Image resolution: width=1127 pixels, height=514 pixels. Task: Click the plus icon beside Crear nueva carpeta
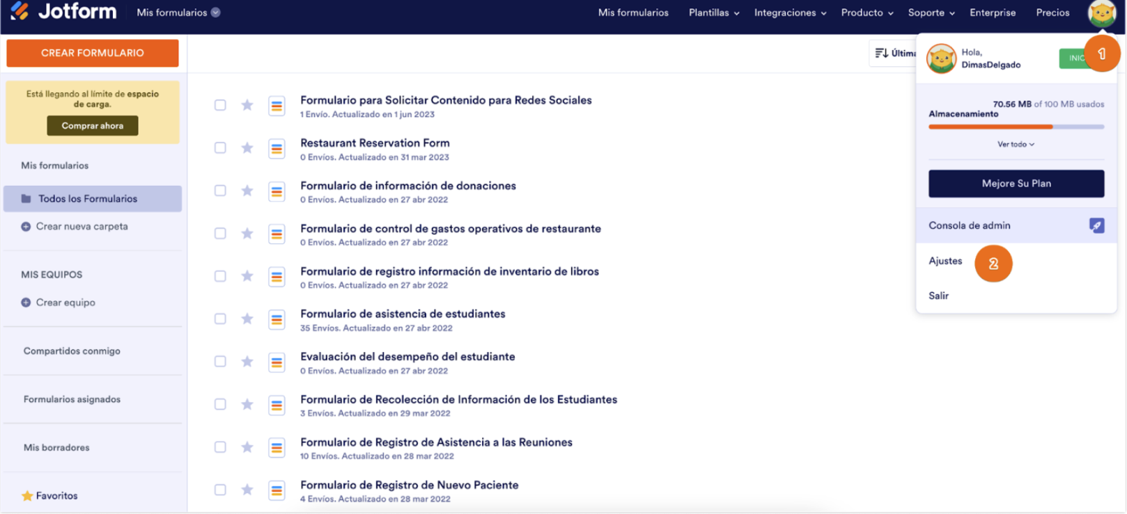(26, 227)
